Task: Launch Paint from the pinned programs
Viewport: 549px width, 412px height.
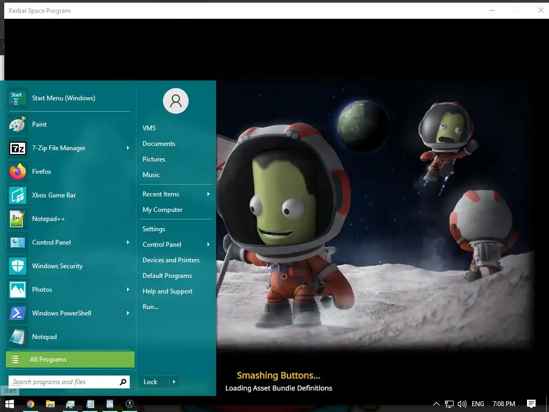Action: pos(69,124)
